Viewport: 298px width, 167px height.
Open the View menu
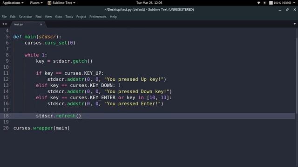pyautogui.click(x=48, y=17)
